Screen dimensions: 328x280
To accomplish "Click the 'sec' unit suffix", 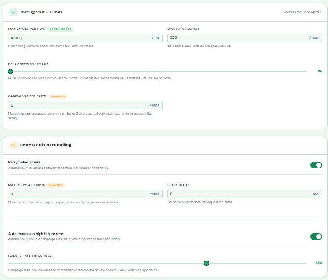I will [x=316, y=194].
